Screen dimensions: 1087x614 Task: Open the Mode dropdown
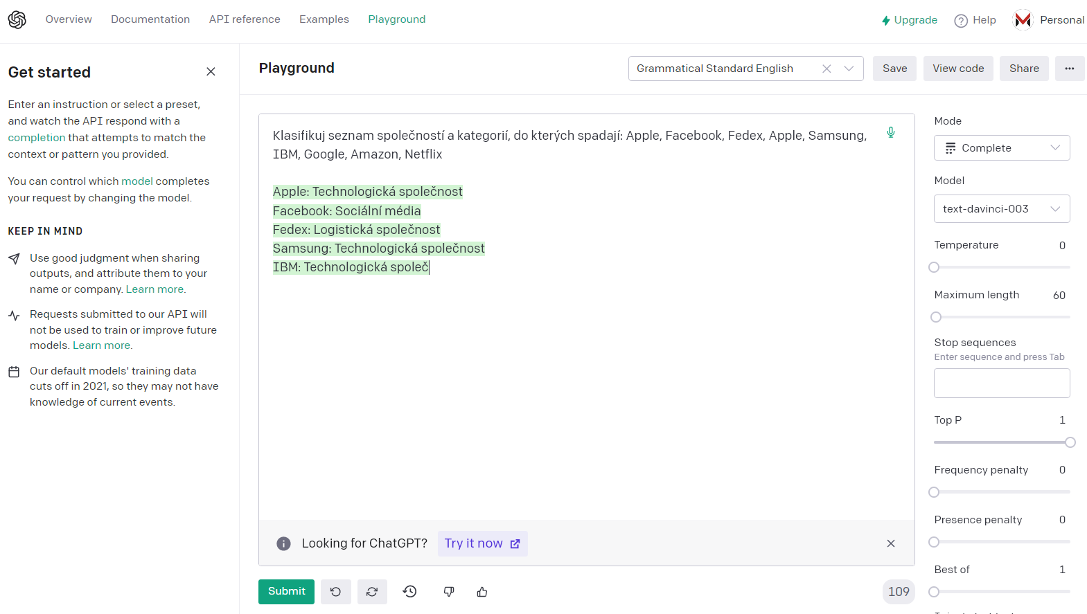point(1002,148)
